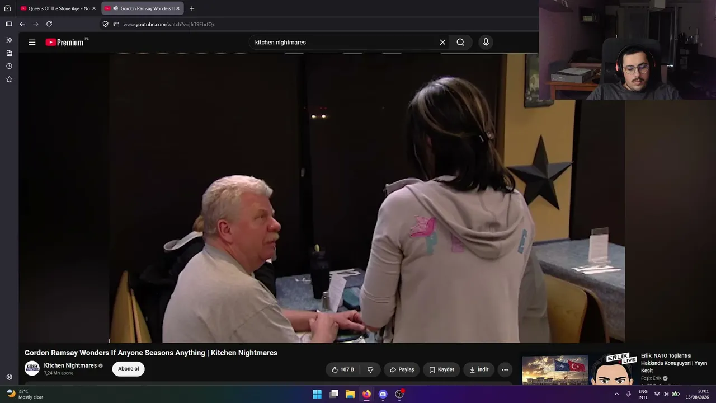This screenshot has width=716, height=403.
Task: Switch to Queens Of The Stone Age tab
Action: click(58, 8)
